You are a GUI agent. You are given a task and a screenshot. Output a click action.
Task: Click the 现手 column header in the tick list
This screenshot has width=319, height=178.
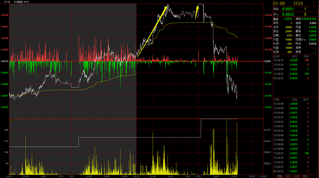click(306, 100)
